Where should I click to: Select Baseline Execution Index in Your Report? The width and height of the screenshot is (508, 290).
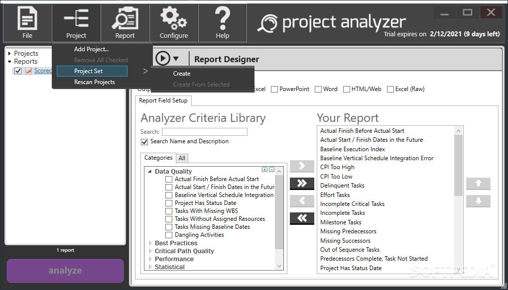[353, 149]
